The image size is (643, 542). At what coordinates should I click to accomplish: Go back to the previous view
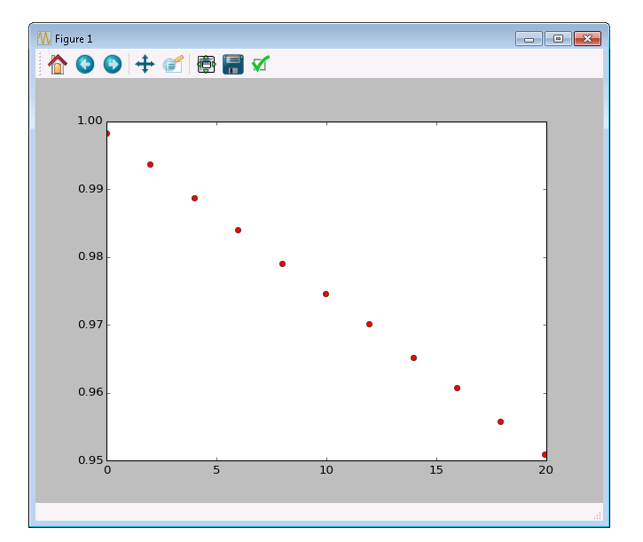(85, 65)
